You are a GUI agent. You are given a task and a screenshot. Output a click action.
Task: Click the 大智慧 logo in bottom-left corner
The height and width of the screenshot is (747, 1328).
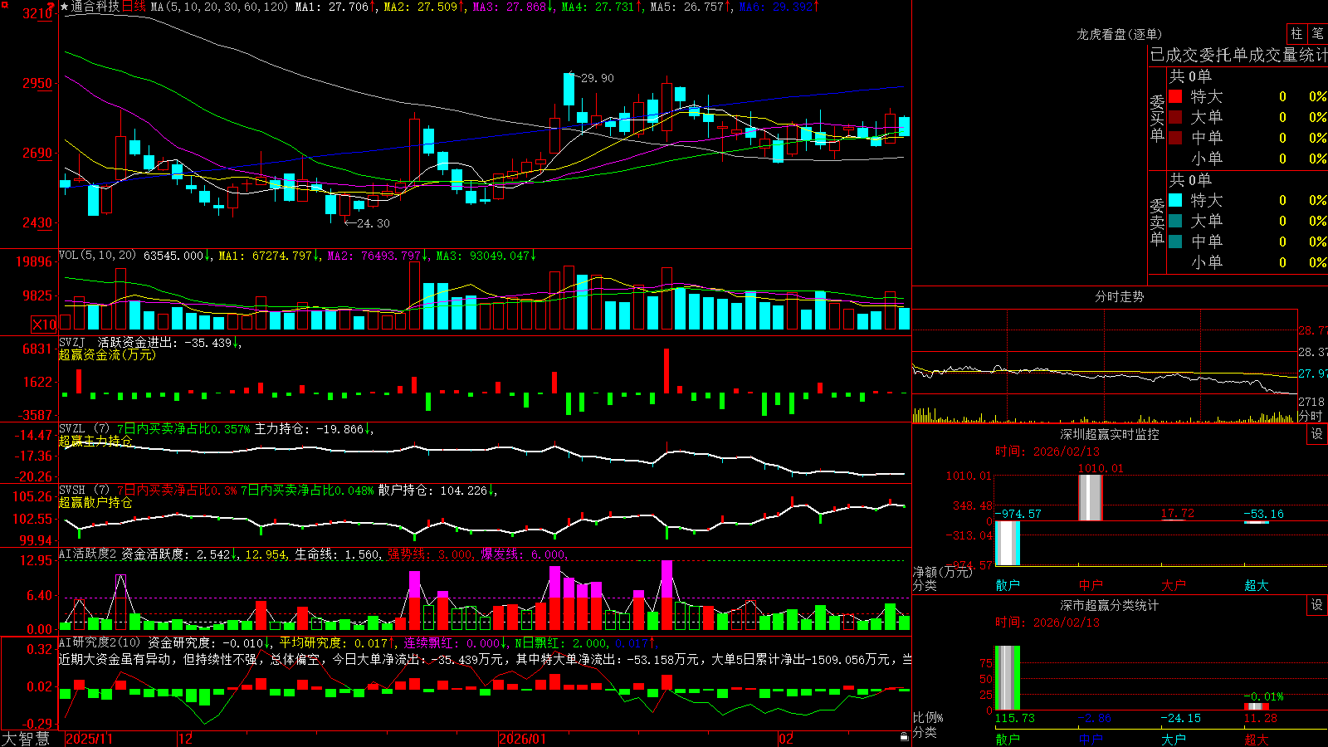tap(26, 739)
